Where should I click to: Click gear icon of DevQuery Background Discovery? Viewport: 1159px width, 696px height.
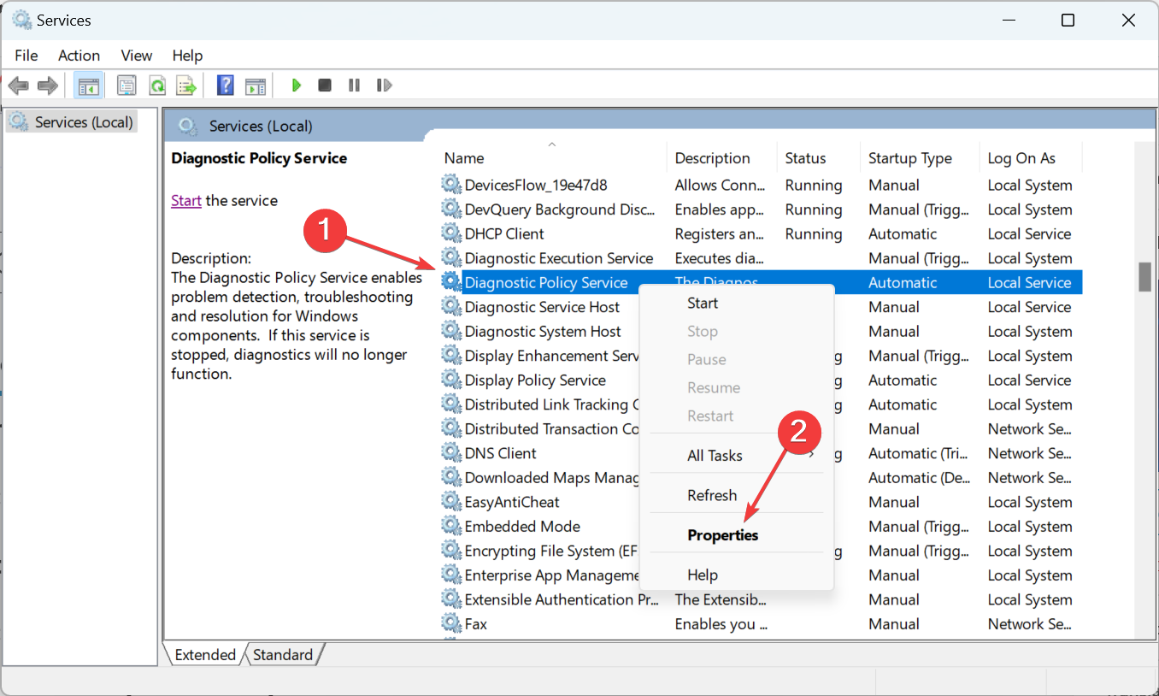pos(450,209)
